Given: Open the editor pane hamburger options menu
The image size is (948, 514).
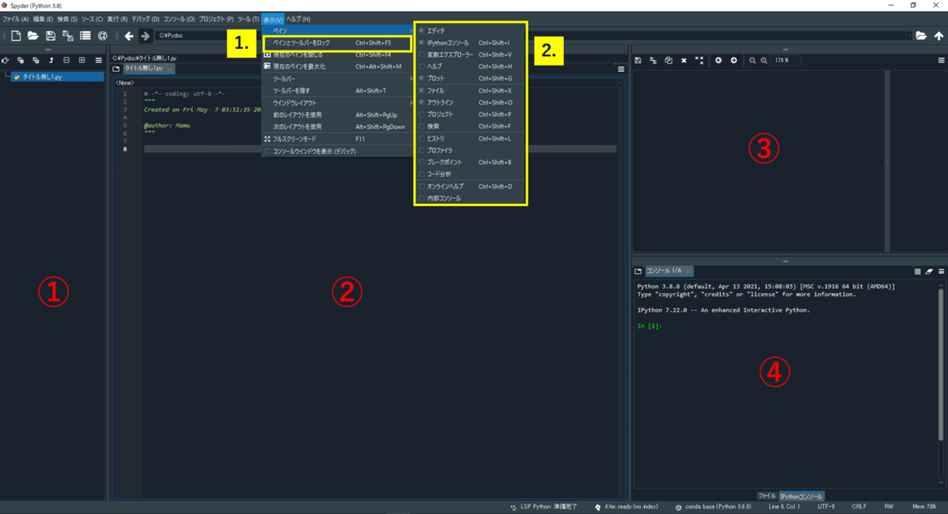Looking at the screenshot, I should pyautogui.click(x=621, y=69).
